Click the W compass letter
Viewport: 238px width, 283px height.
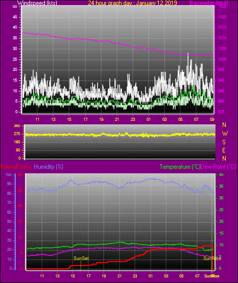pos(225,134)
